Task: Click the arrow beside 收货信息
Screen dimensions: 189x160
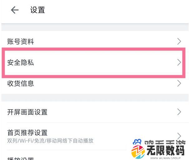Action: pos(179,83)
